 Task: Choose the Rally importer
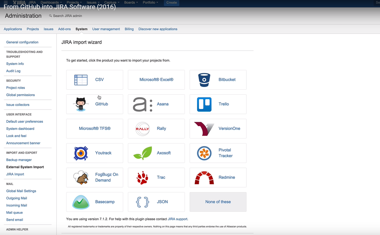156,129
